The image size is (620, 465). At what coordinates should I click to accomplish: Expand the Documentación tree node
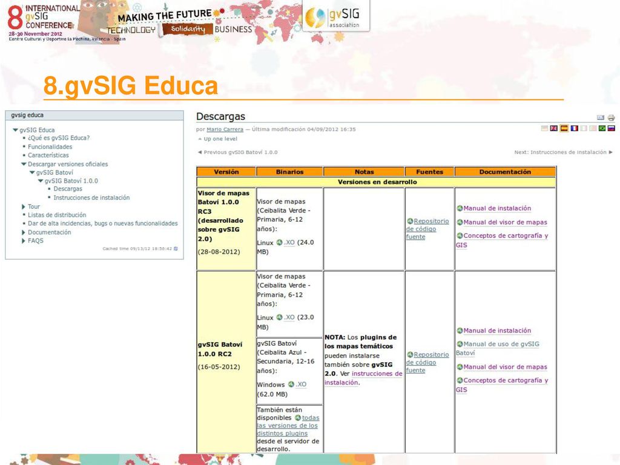pyautogui.click(x=24, y=232)
